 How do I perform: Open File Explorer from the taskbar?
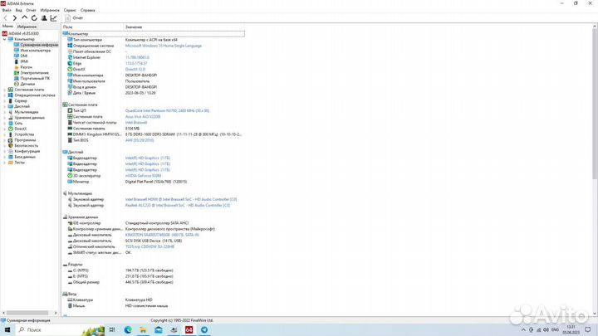pyautogui.click(x=143, y=330)
